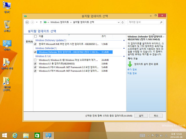Image resolution: width=186 pixels, height=139 pixels.
Task: Click the Windows 업데이트 breadcrumb
Action: pyautogui.click(x=60, y=22)
